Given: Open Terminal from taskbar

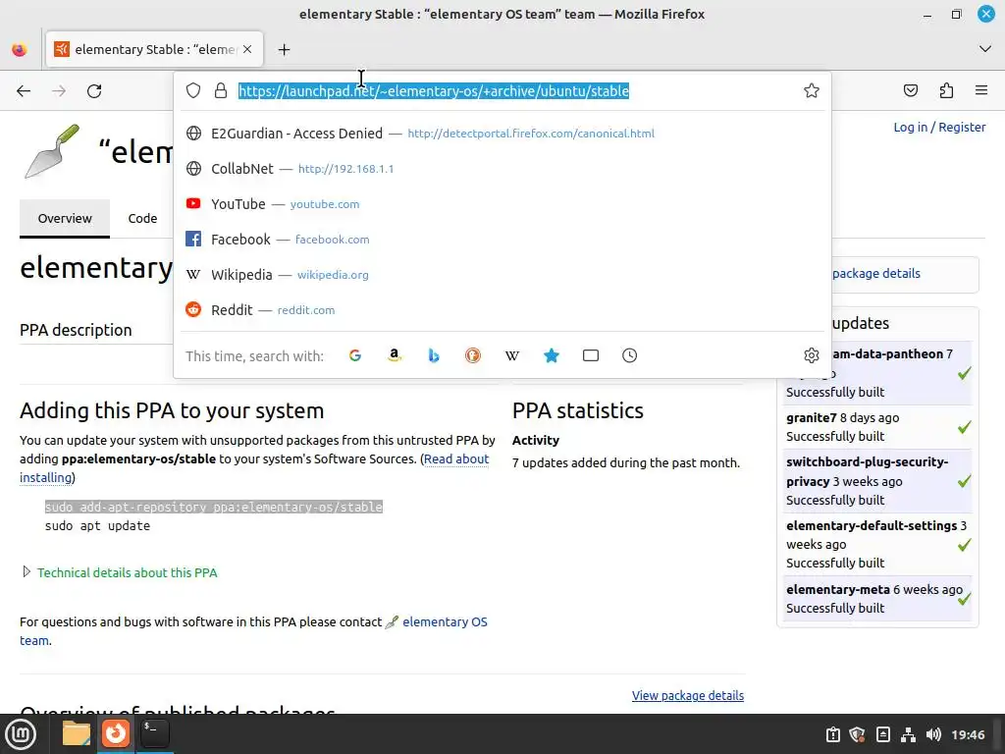Looking at the screenshot, I should [154, 733].
